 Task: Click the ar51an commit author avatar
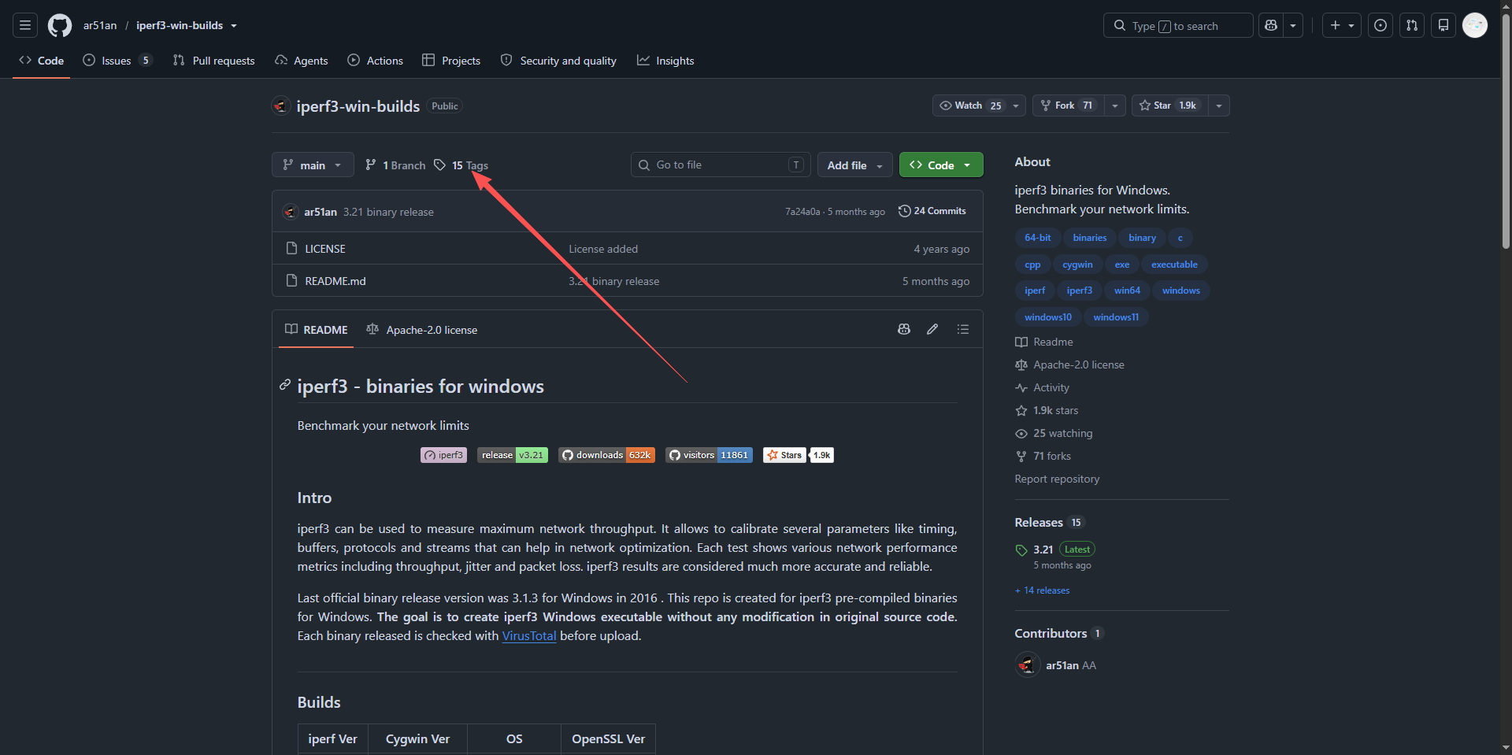click(291, 212)
